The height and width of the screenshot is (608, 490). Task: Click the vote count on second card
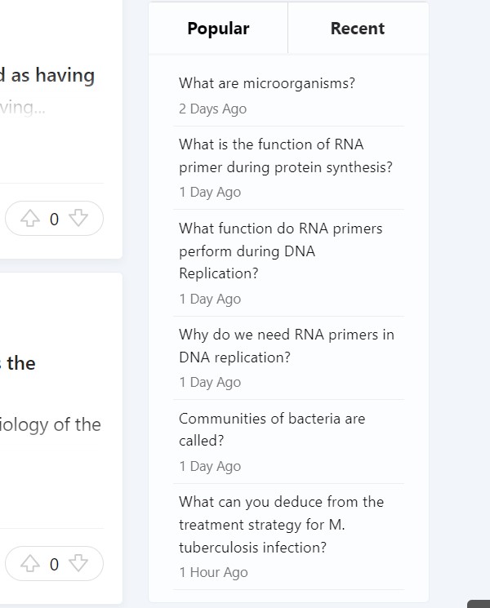pos(54,564)
